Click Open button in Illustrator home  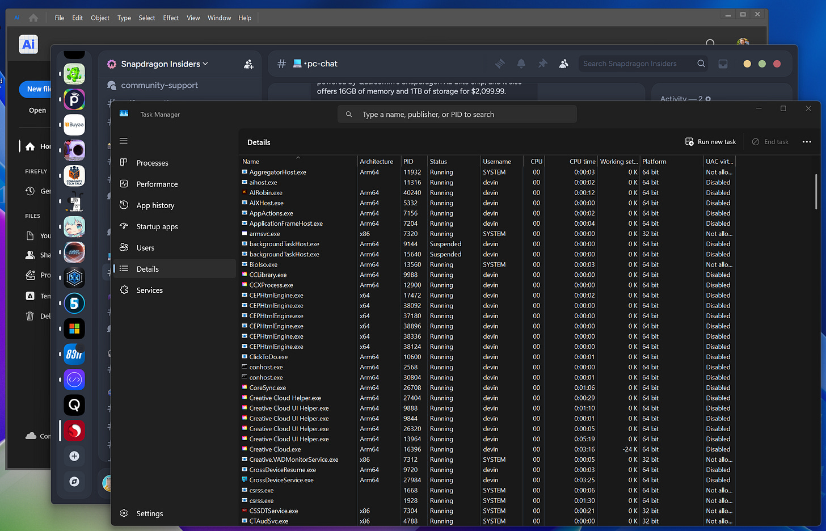pyautogui.click(x=37, y=111)
